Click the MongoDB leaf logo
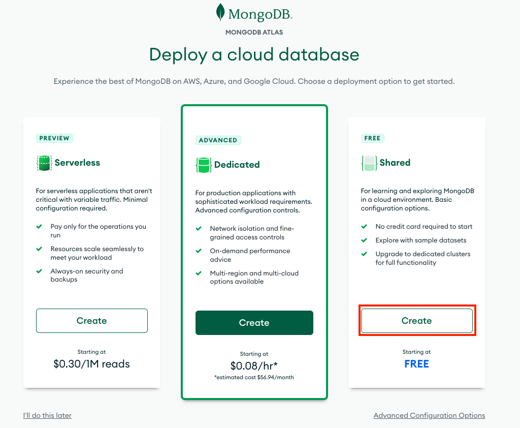The width and height of the screenshot is (520, 428). click(x=220, y=12)
